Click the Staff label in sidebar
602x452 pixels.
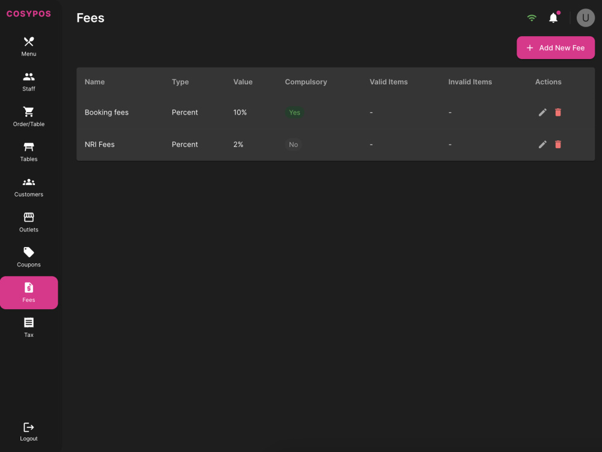[29, 89]
